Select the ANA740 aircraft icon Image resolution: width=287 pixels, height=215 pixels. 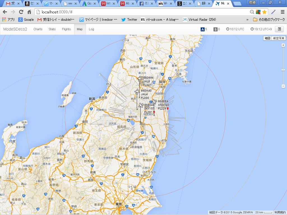click(x=154, y=101)
